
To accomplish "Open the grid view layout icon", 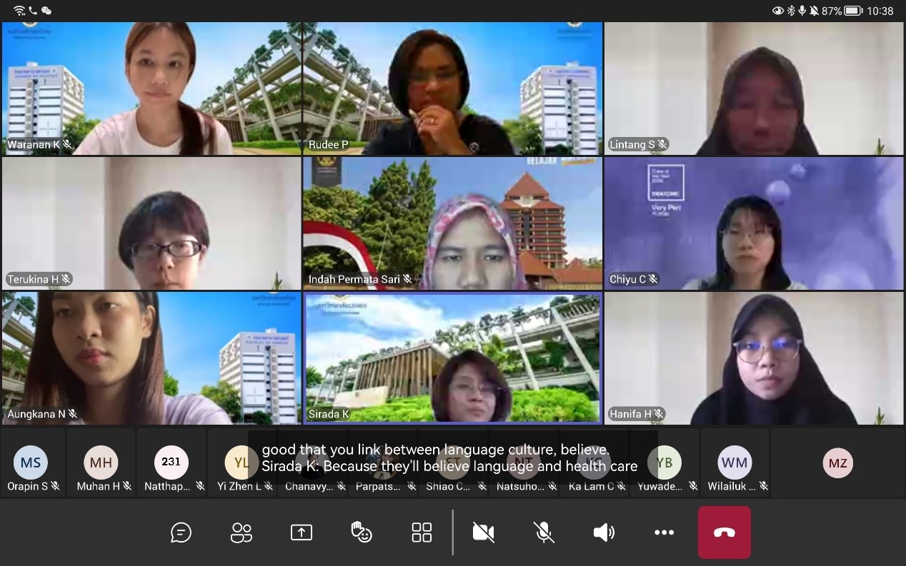I will pyautogui.click(x=422, y=532).
